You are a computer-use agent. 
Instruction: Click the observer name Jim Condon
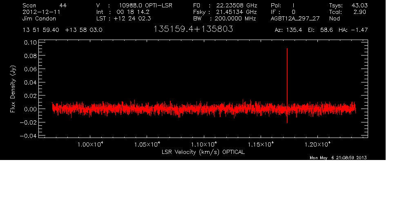pyautogui.click(x=39, y=18)
